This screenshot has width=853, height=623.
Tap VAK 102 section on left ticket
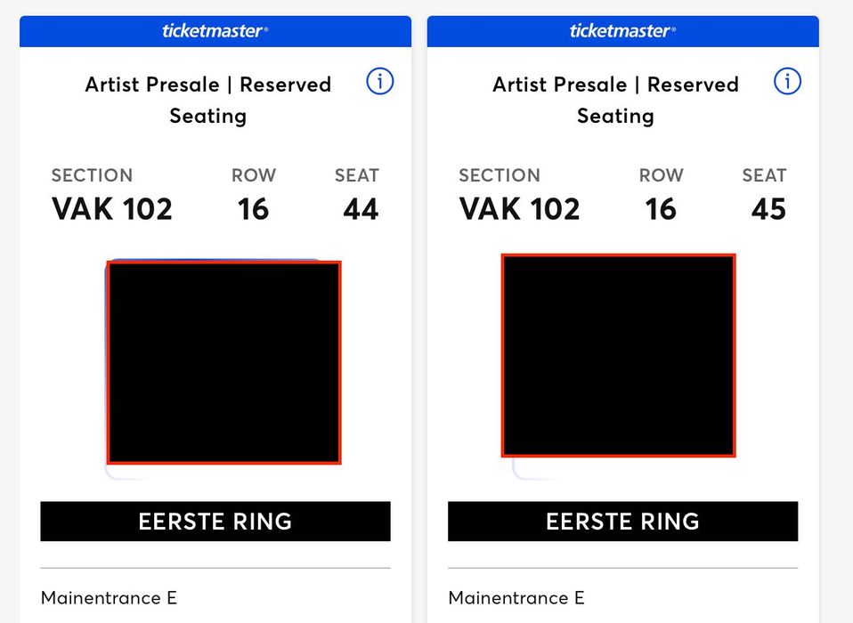click(x=112, y=209)
